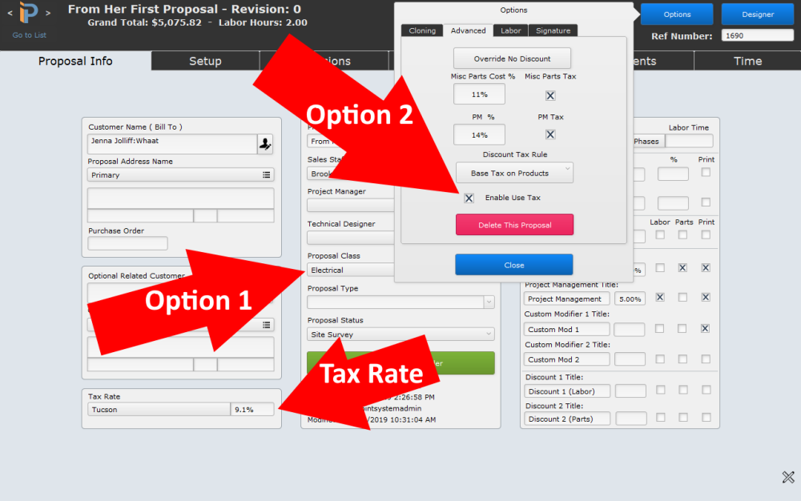
Task: Click the 9.1% Tax Rate percentage field
Action: point(252,408)
